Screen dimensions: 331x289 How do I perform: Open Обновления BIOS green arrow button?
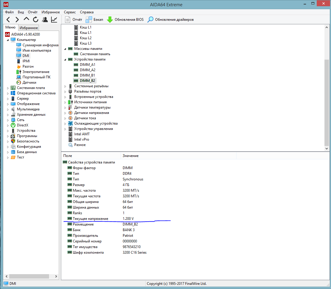(x=125, y=20)
